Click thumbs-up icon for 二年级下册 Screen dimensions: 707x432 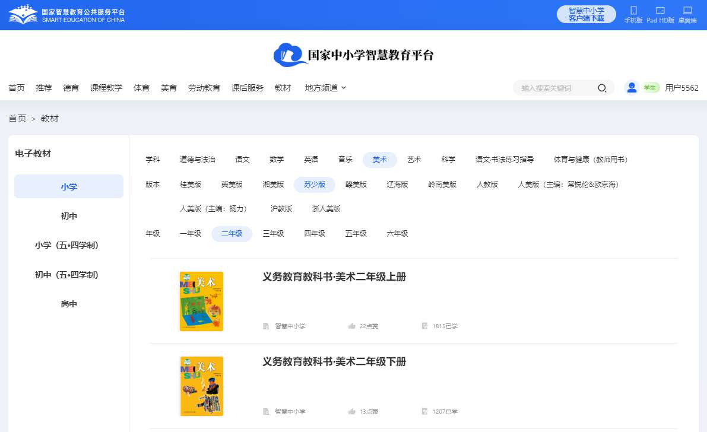(x=351, y=411)
